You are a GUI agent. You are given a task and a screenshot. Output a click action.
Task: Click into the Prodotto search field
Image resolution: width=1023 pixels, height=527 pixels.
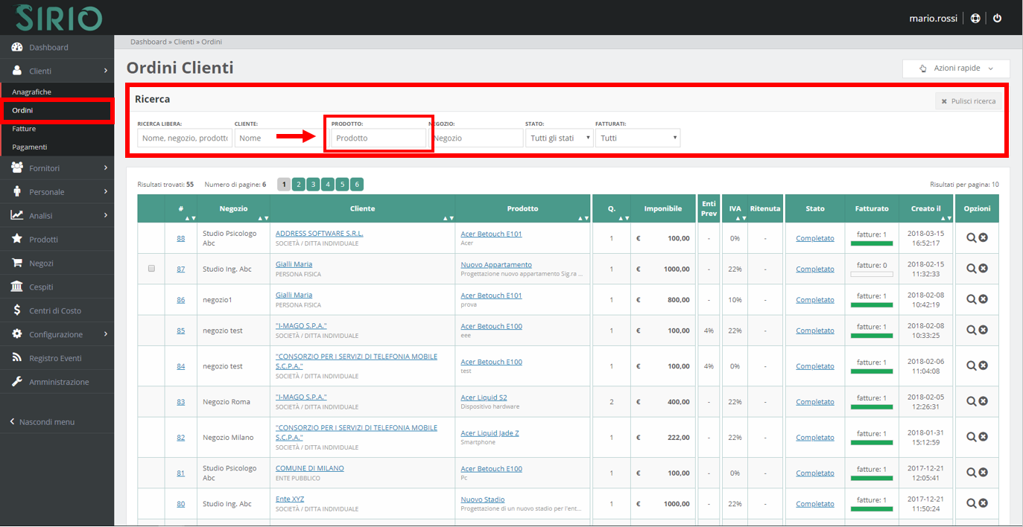tap(379, 138)
